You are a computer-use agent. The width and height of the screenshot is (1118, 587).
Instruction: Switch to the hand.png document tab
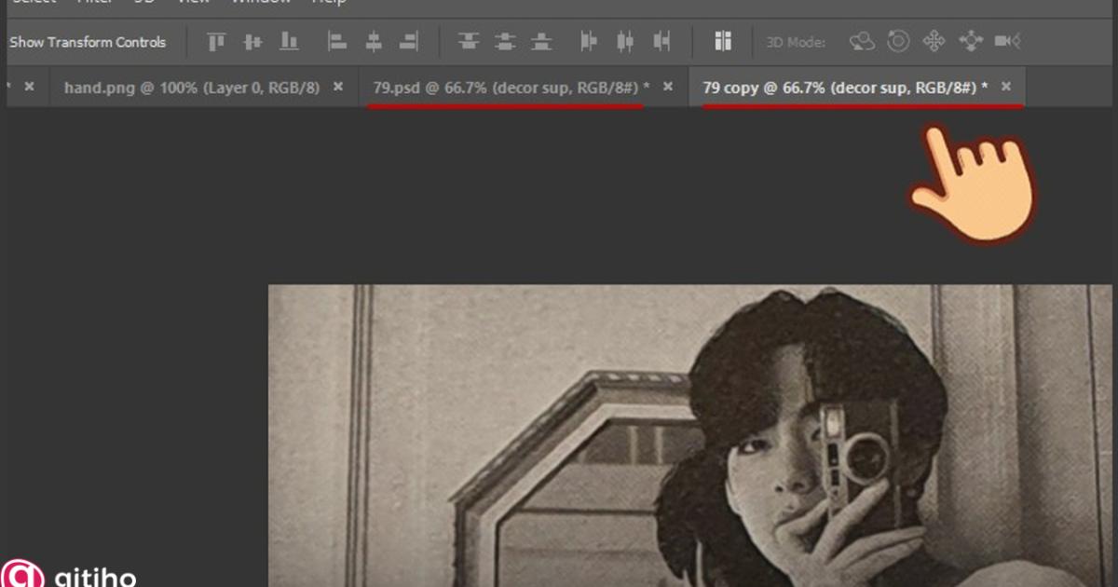(191, 88)
